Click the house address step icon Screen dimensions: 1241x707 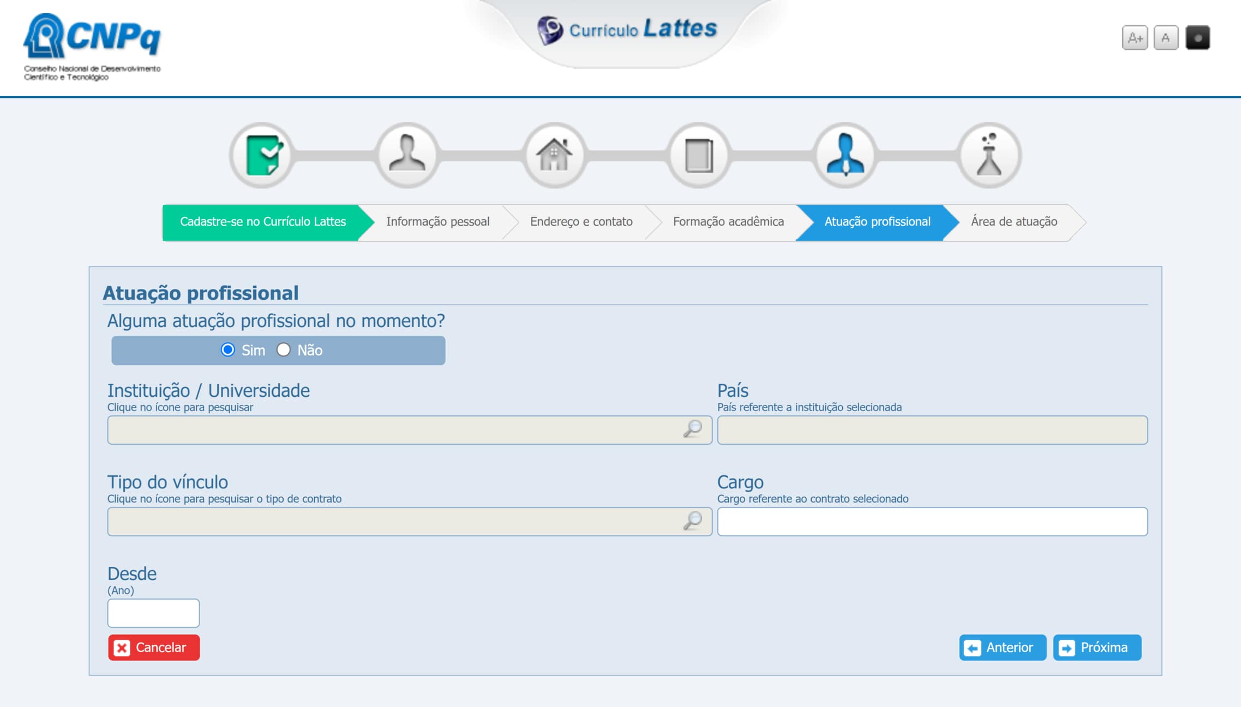click(x=554, y=155)
